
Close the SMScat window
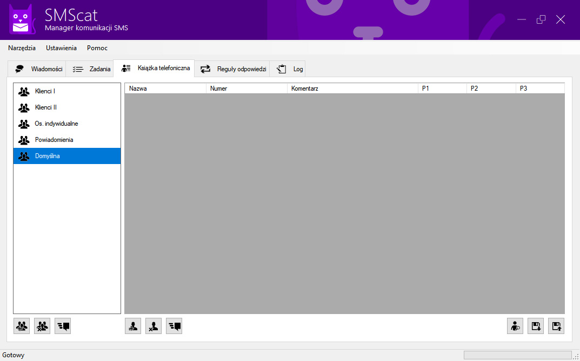pos(561,19)
